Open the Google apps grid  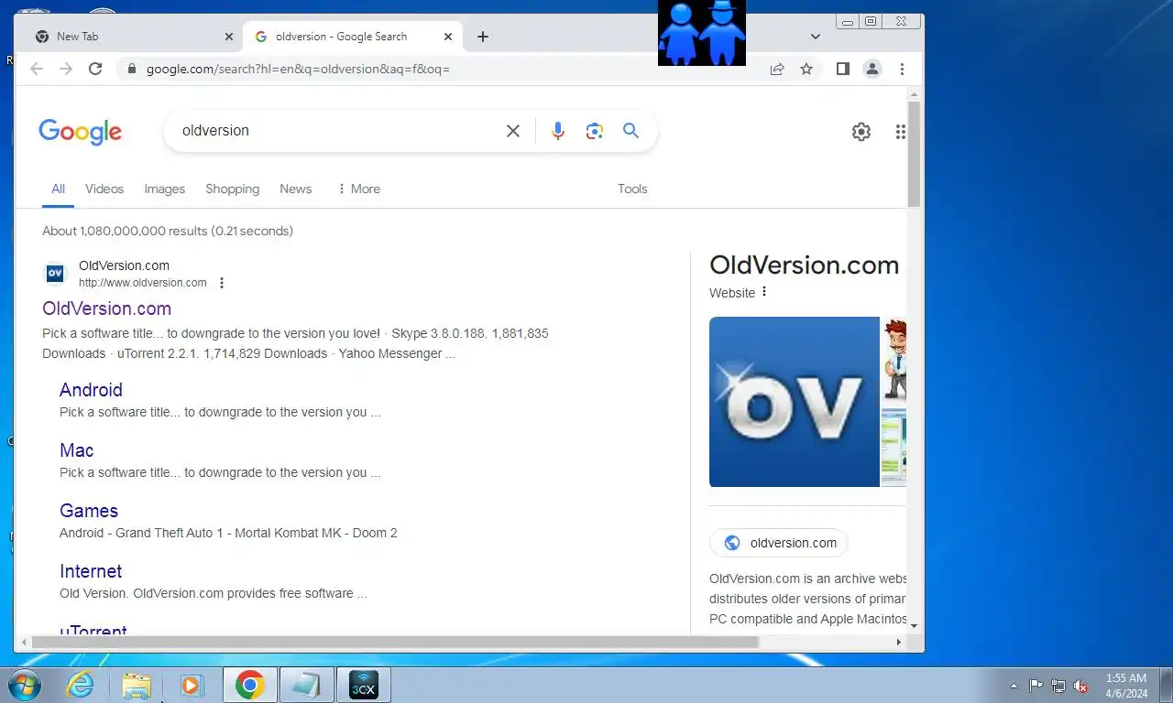[x=900, y=132]
